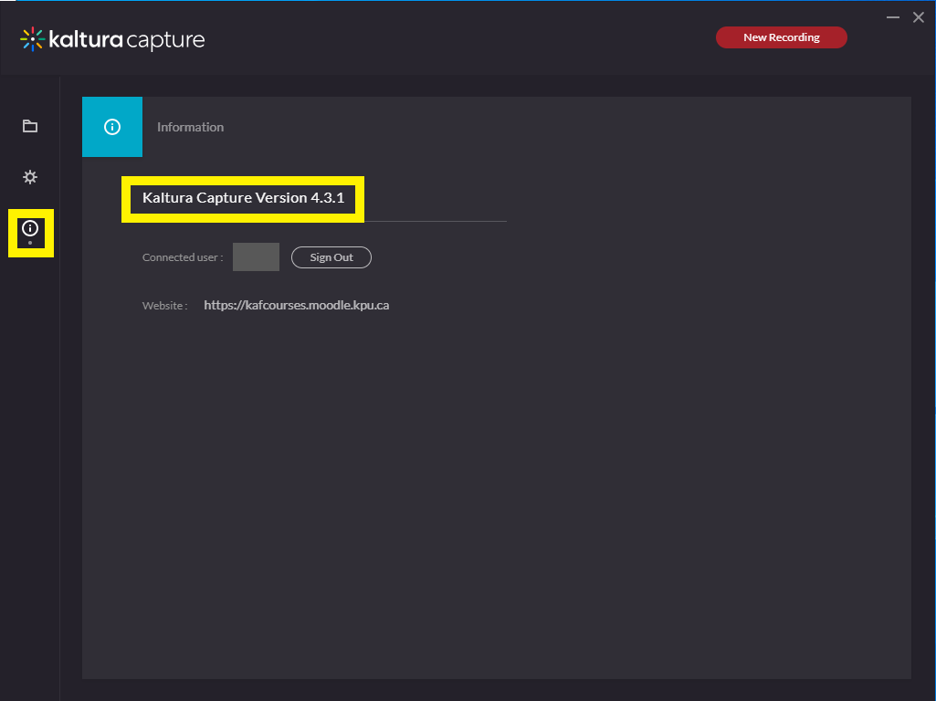Minimize the Kaltura Capture window

click(893, 17)
